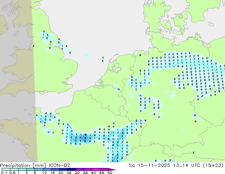
Task: Click the date '15-11-2025' text
Action: coord(154,165)
